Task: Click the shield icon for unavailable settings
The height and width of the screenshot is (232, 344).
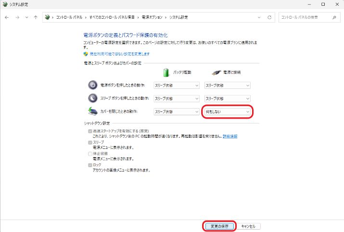Action: [86, 54]
